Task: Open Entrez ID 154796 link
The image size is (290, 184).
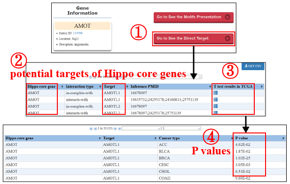Action: click(x=78, y=33)
